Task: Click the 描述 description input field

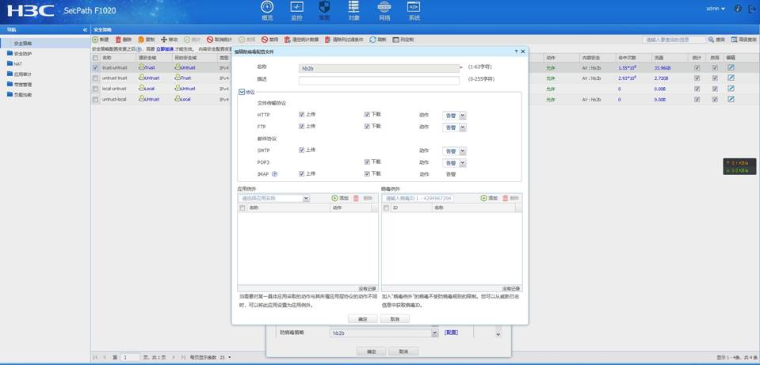Action: coord(379,80)
